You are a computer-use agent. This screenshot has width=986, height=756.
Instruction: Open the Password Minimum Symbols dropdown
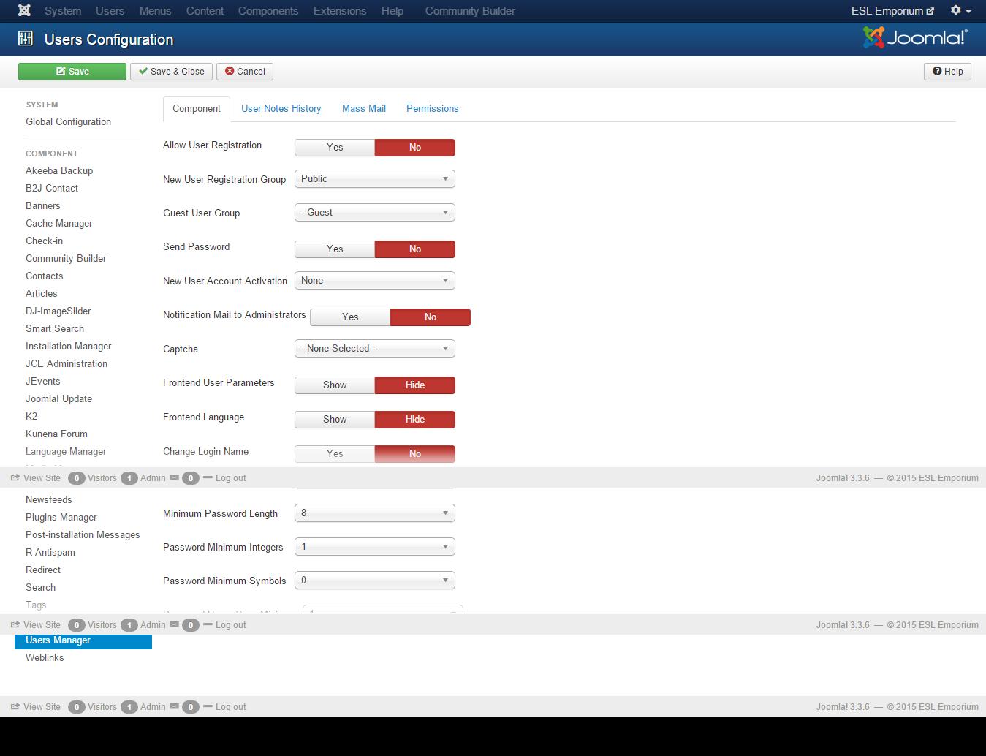pos(375,581)
